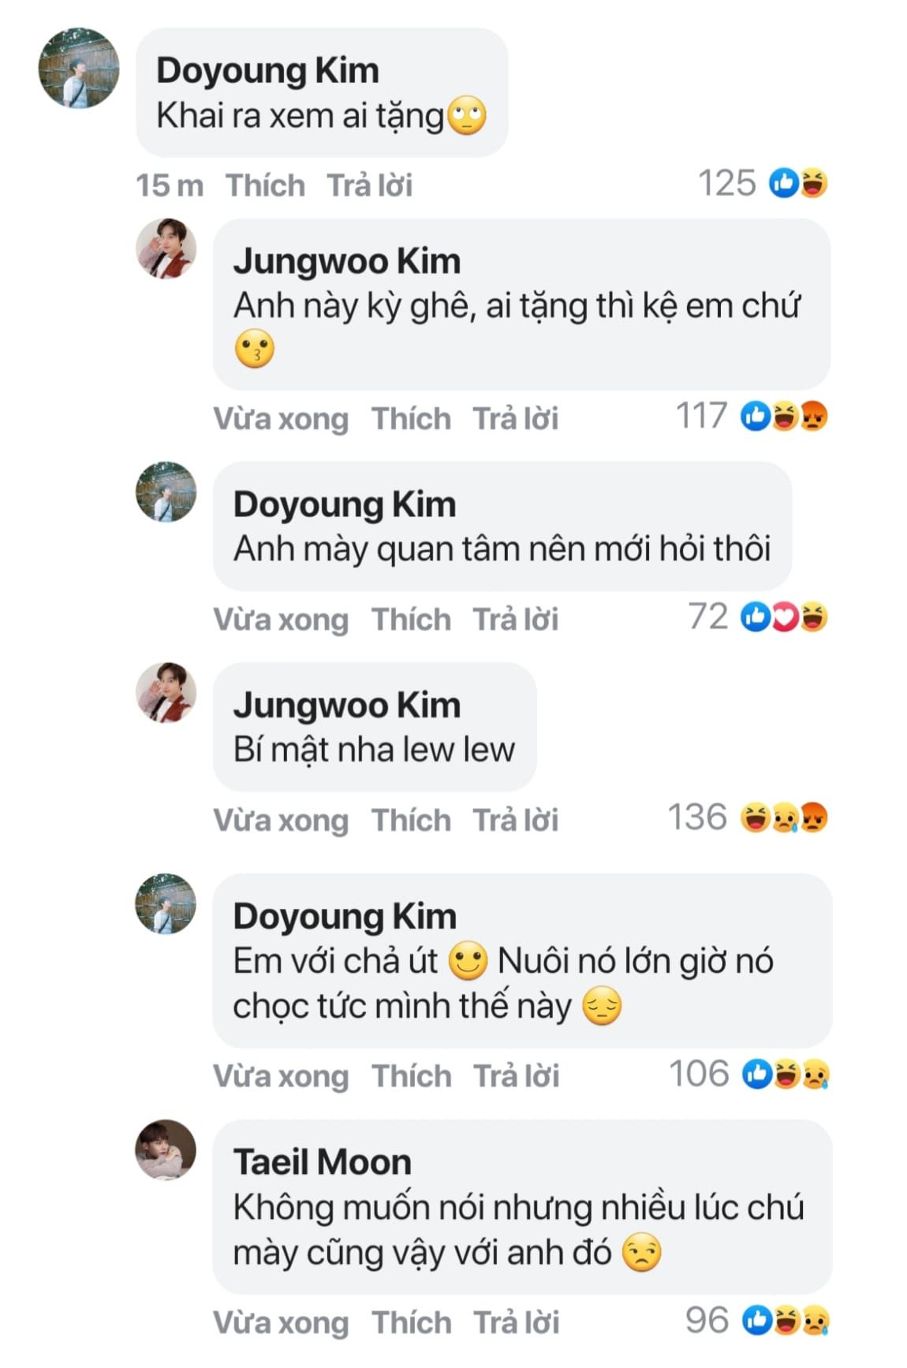Open the 136 reactions count
Image resolution: width=907 pixels, height=1368 pixels.
pyautogui.click(x=697, y=817)
